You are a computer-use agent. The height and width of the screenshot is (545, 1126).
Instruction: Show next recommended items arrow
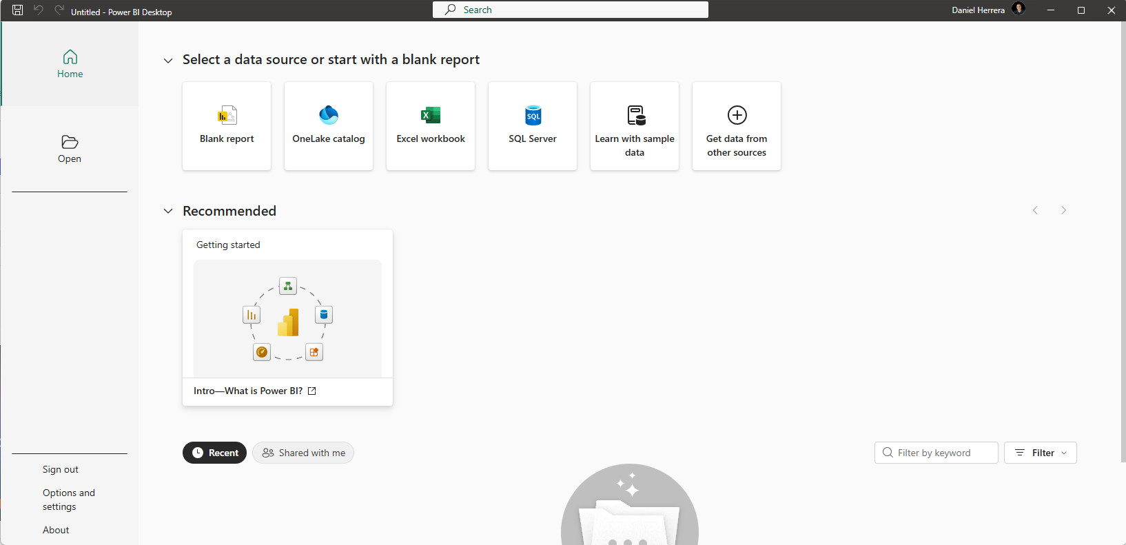coord(1064,210)
